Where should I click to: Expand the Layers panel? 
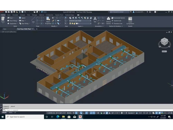pos(80,26)
